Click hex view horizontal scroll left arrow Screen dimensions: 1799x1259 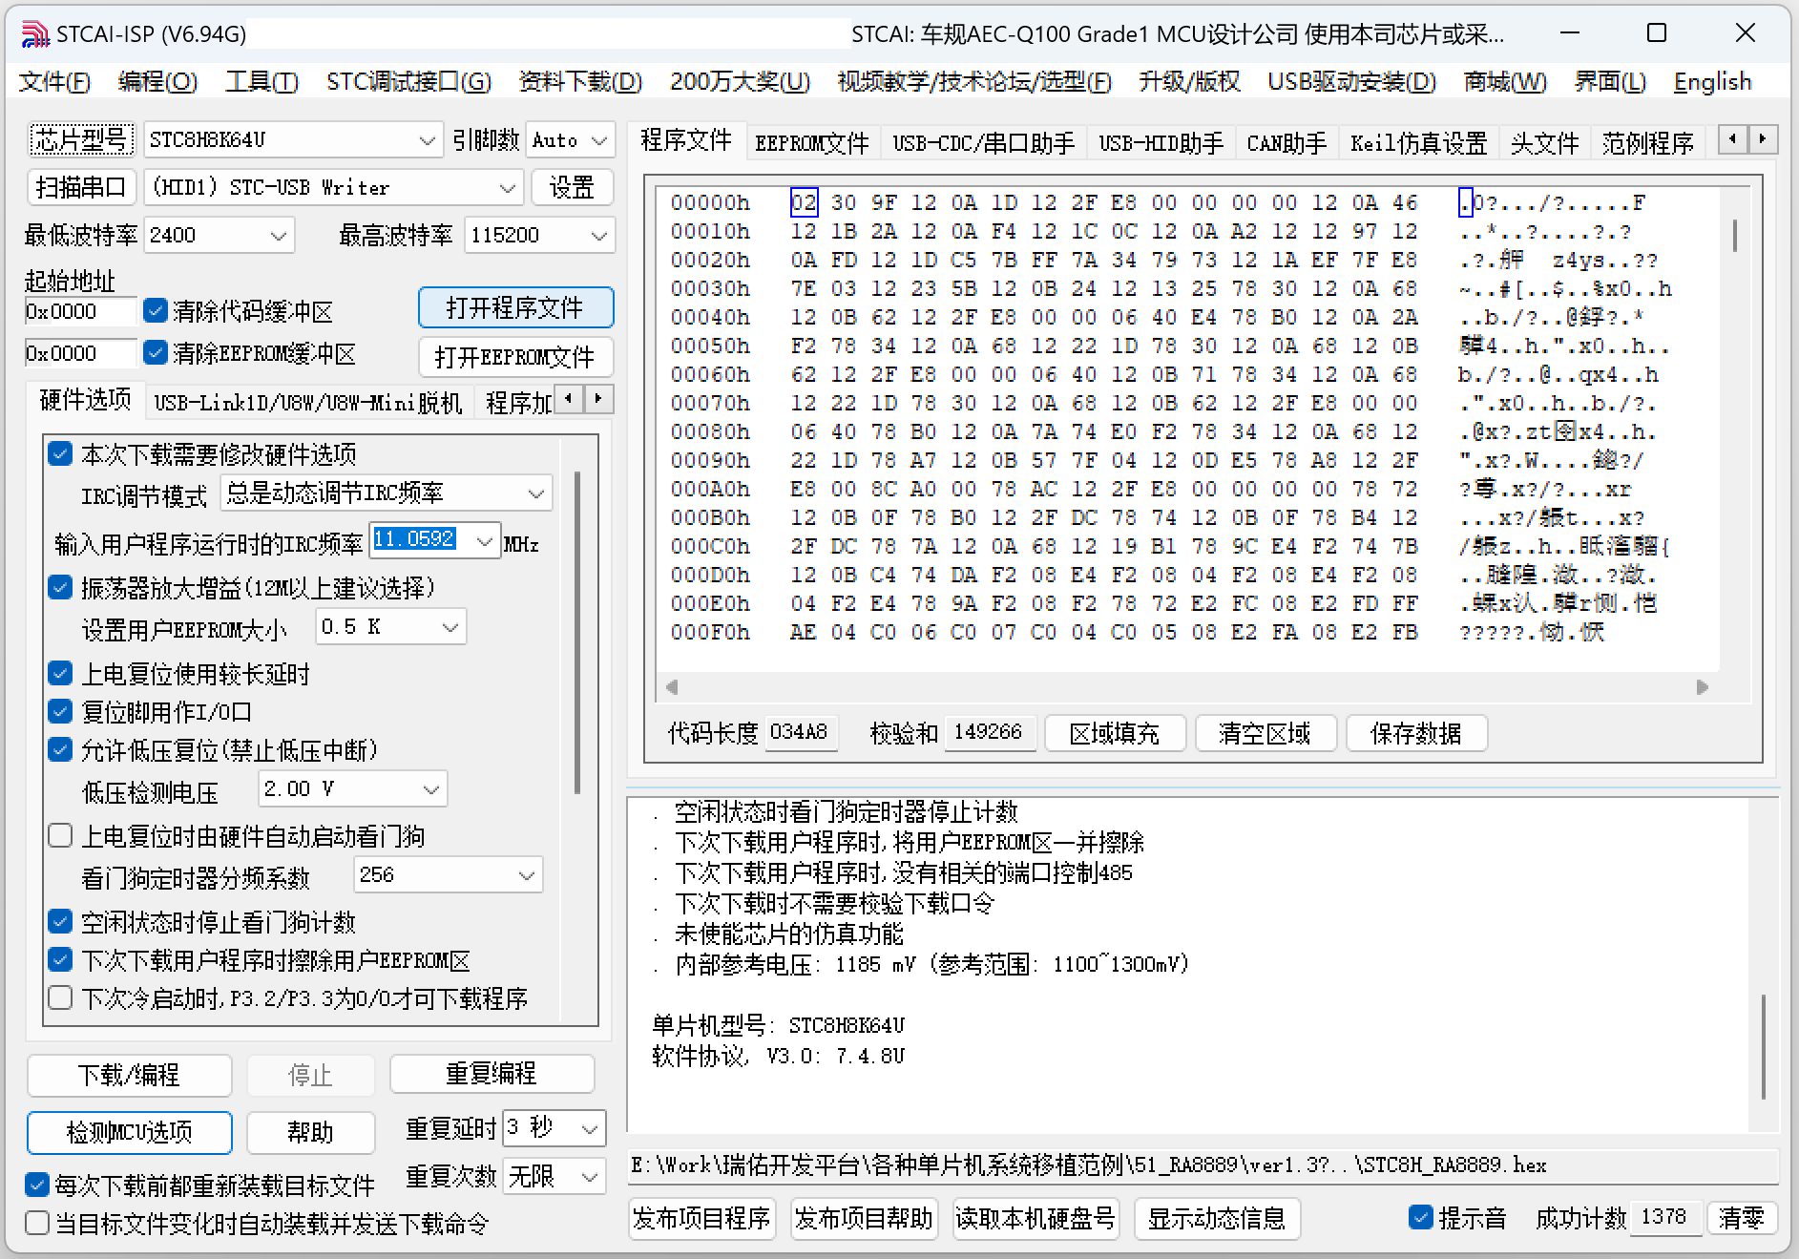[672, 687]
